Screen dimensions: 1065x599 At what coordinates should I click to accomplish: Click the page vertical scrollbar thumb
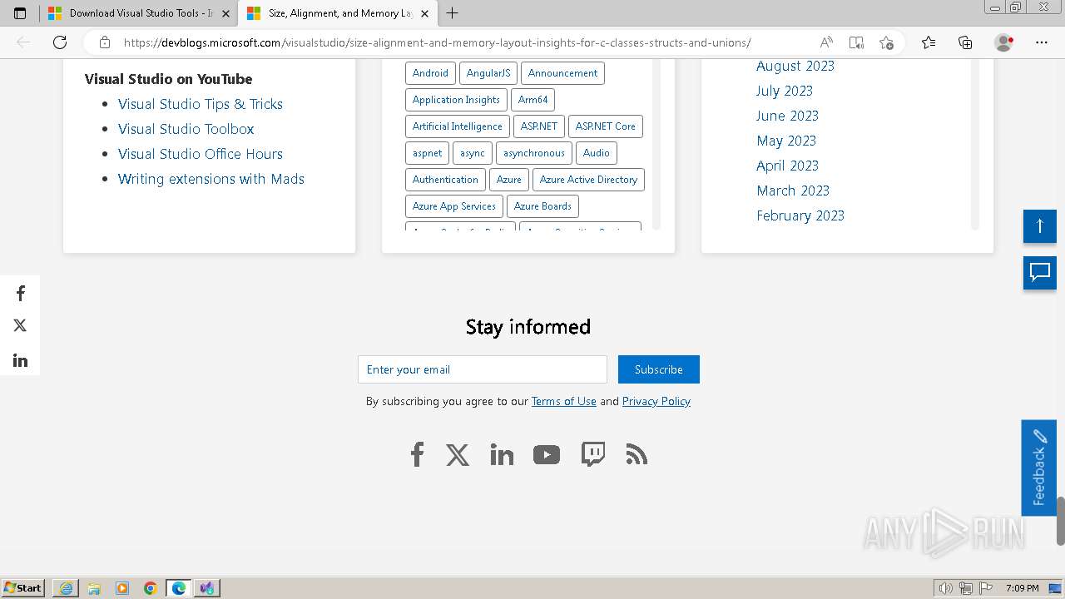(x=1061, y=520)
